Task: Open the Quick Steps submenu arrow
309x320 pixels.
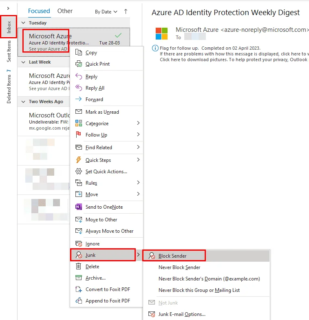Action: (x=138, y=160)
